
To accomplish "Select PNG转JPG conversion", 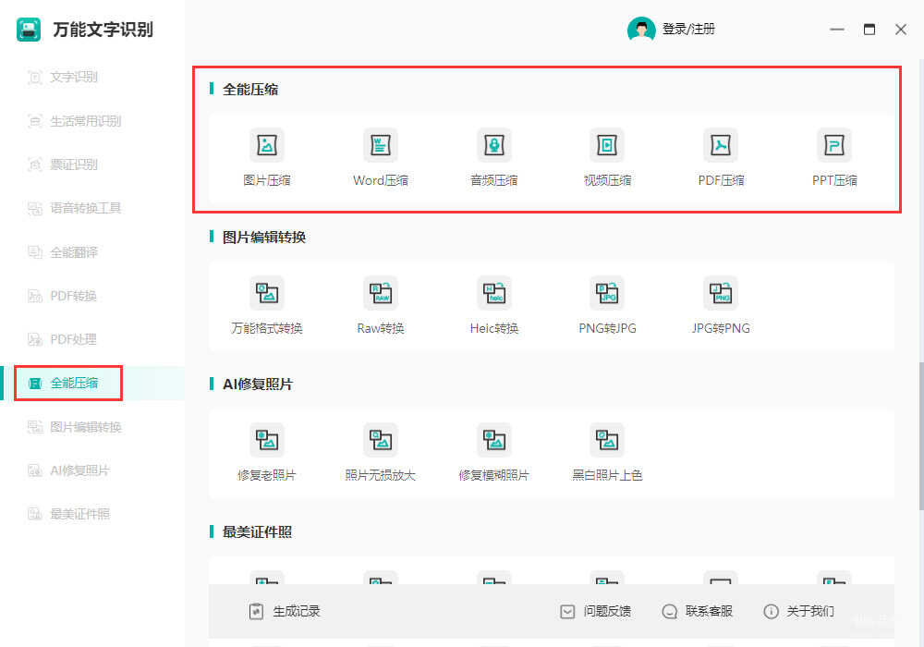I will click(x=607, y=294).
